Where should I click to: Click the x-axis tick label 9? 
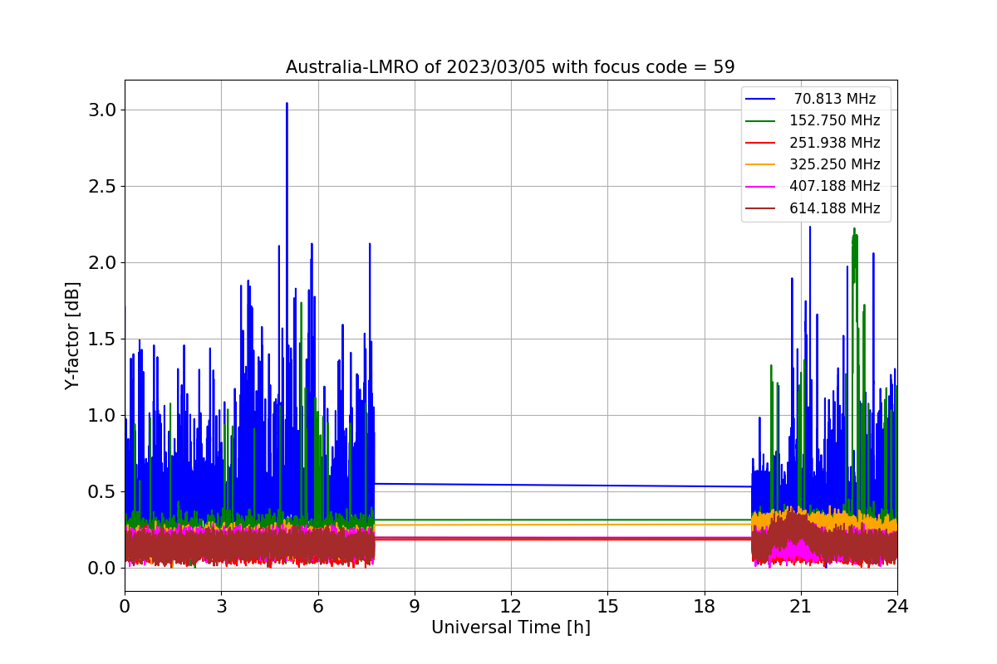coord(415,607)
